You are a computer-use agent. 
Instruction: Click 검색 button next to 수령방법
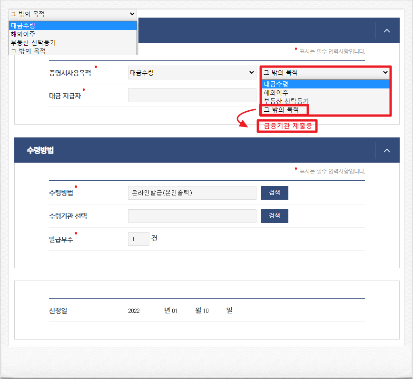275,193
